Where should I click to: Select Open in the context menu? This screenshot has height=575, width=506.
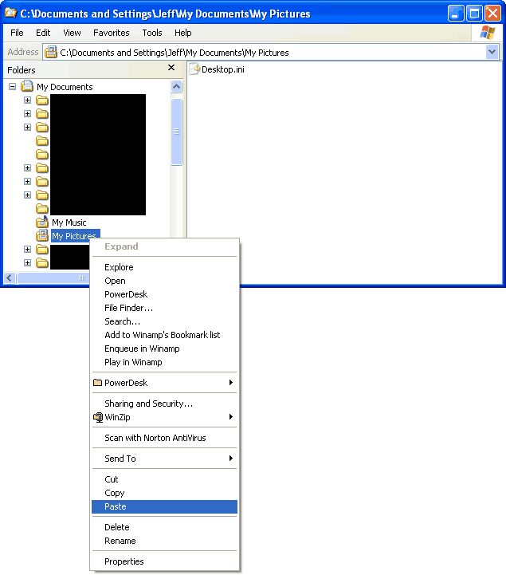(x=164, y=281)
